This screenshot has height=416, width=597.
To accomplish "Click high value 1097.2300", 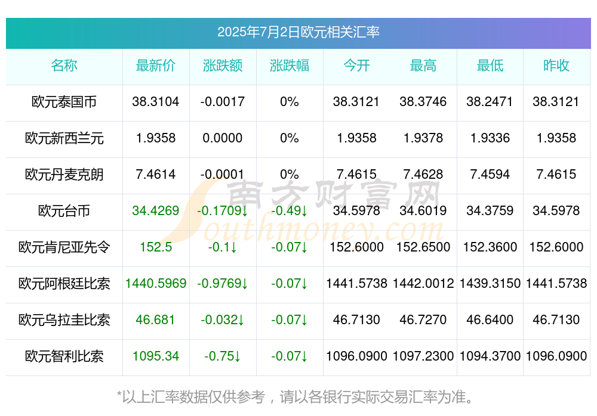I will 423,356.
